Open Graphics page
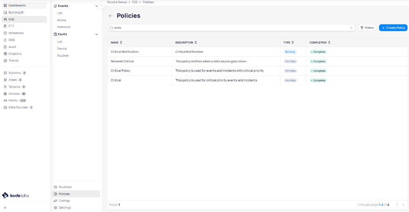409x212 pixels. click(15, 54)
